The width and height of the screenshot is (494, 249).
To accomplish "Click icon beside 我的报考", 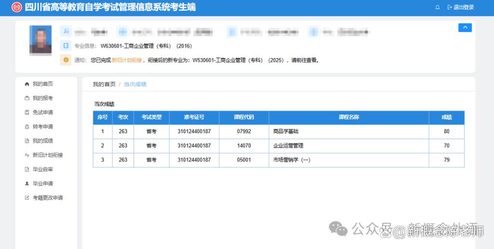I will (27, 98).
